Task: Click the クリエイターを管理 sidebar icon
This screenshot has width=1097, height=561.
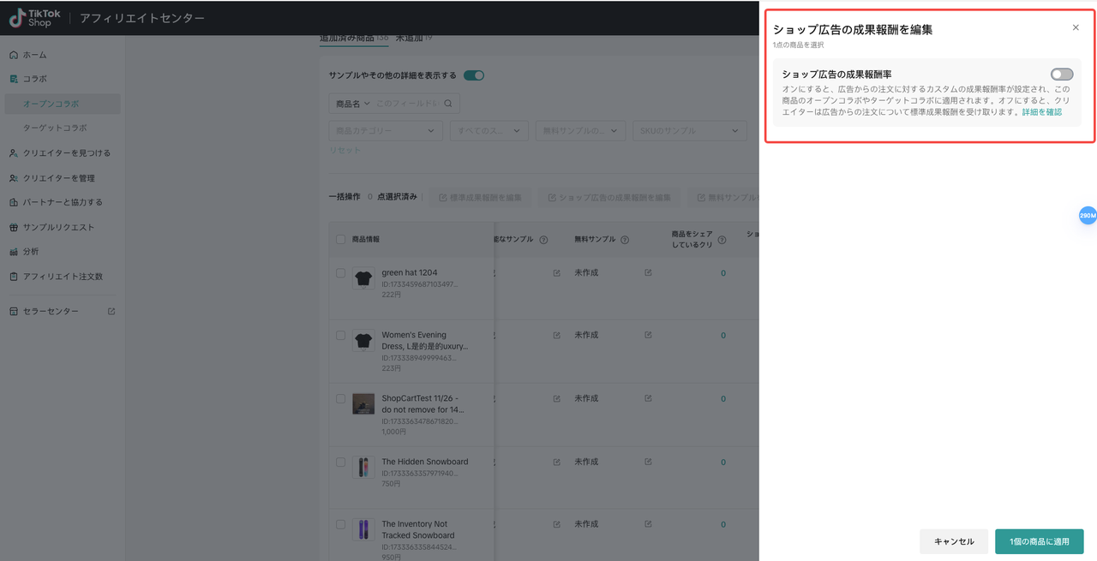Action: point(14,178)
